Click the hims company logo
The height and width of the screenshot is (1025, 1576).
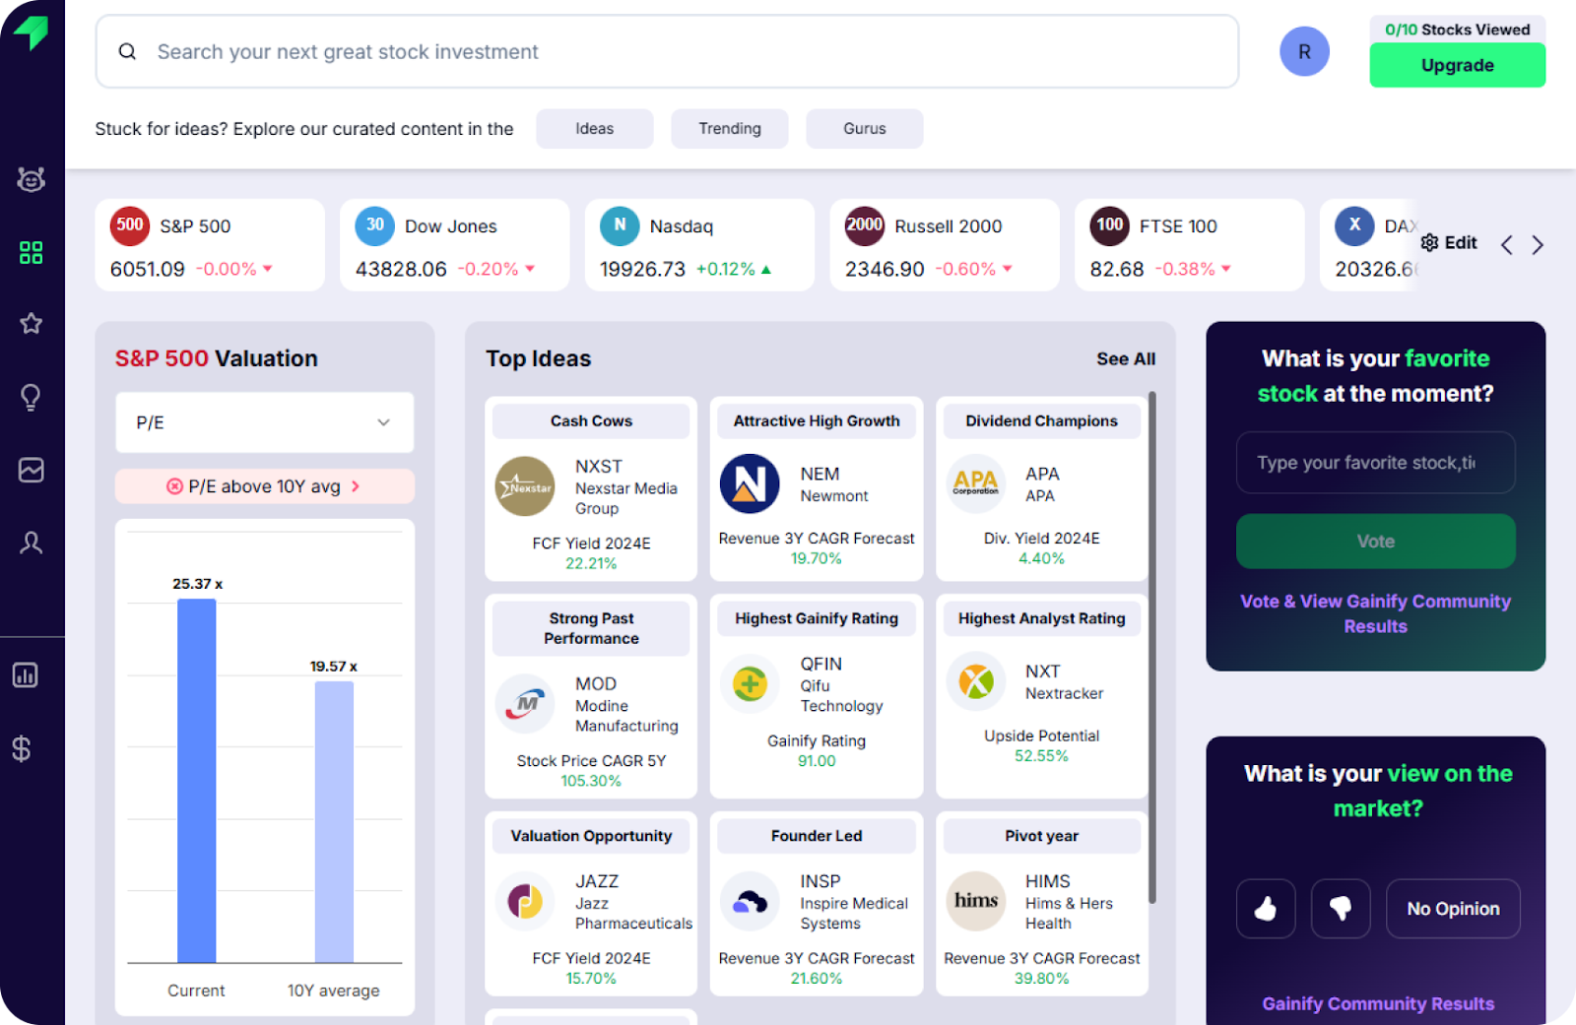point(975,901)
